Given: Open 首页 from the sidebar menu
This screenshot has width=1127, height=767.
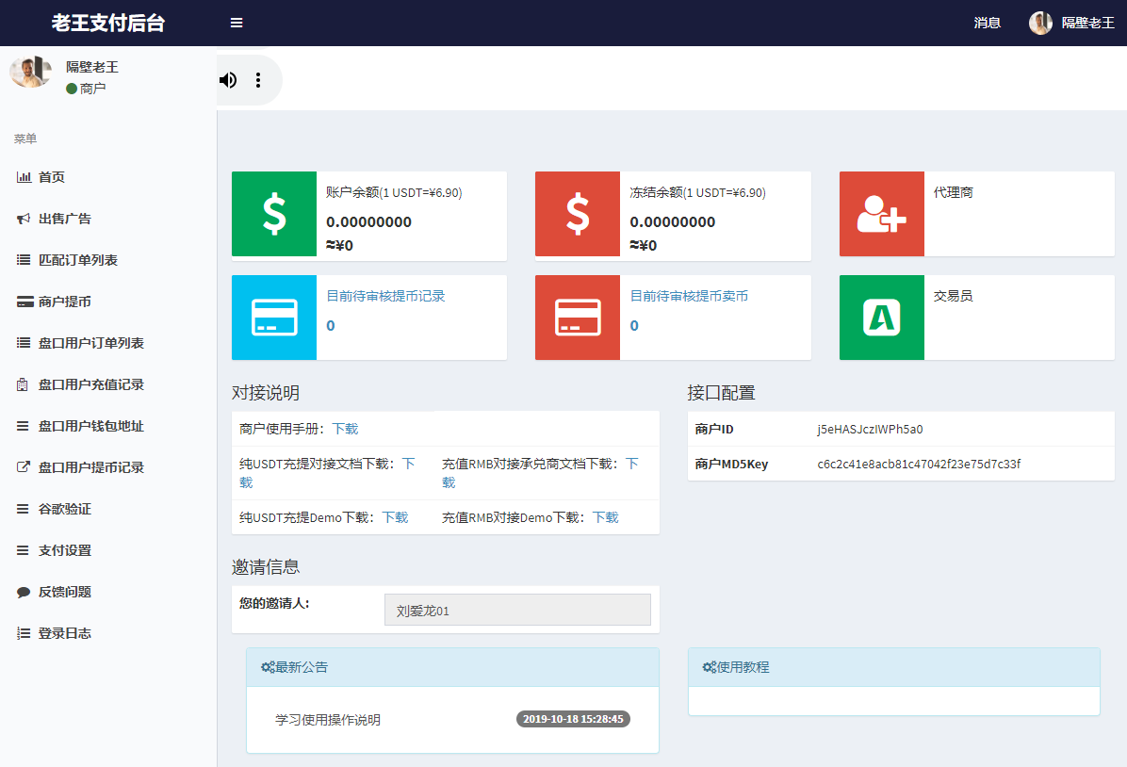Looking at the screenshot, I should (51, 177).
